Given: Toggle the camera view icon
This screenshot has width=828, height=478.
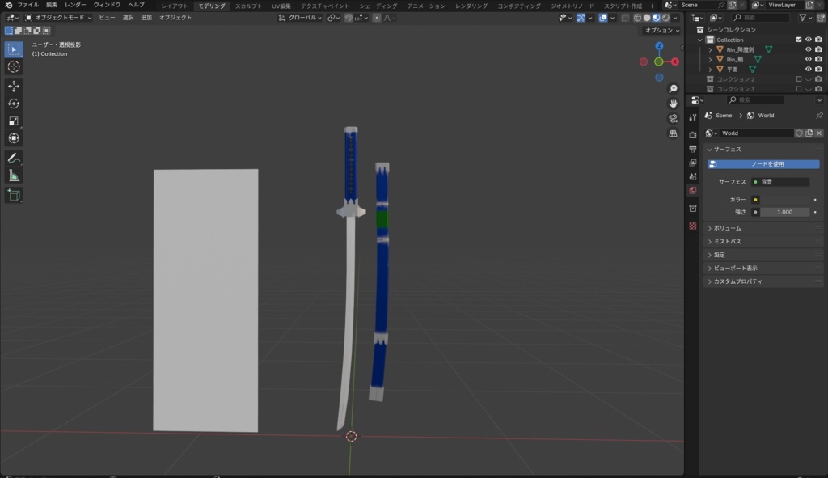Looking at the screenshot, I should [x=673, y=118].
